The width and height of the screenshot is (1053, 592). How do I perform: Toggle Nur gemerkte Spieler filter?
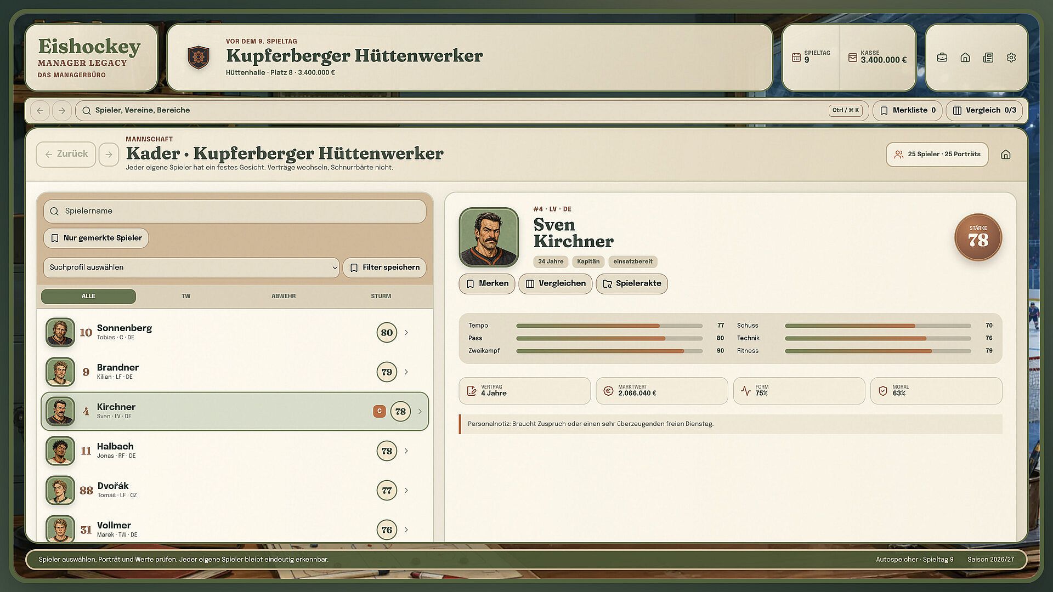pos(96,238)
